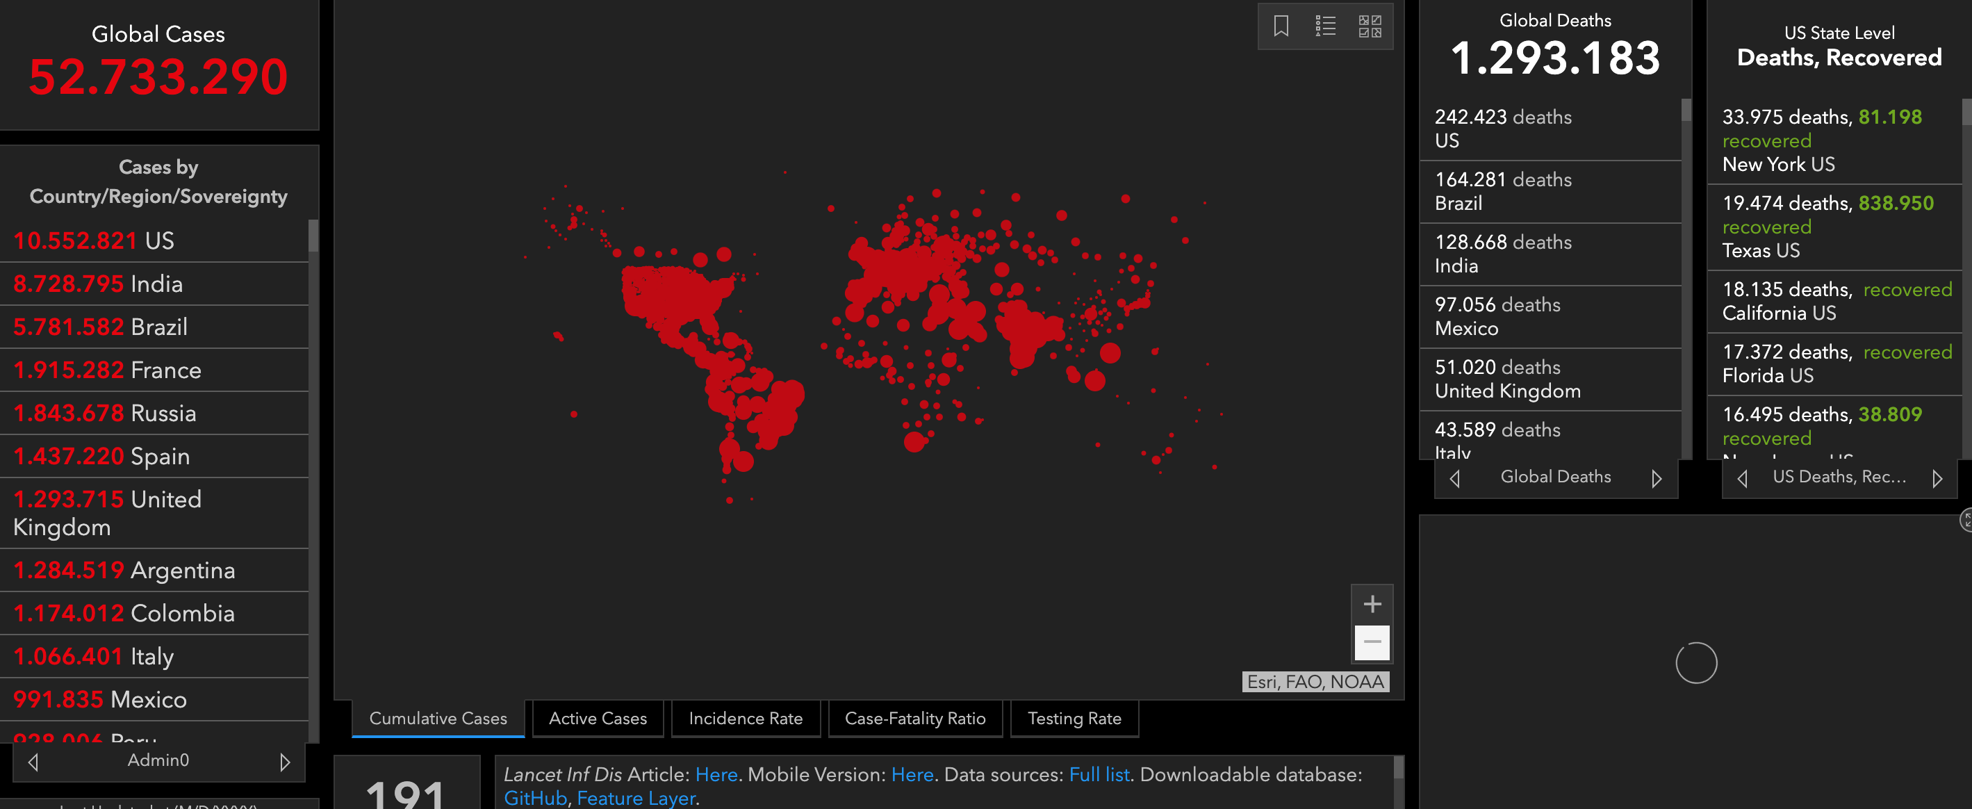Advance US Deaths, Recovered panel right arrow
Image resolution: width=1972 pixels, height=809 pixels.
pyautogui.click(x=1937, y=478)
